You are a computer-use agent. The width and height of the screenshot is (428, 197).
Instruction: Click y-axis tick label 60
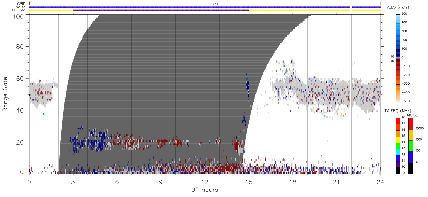point(20,79)
